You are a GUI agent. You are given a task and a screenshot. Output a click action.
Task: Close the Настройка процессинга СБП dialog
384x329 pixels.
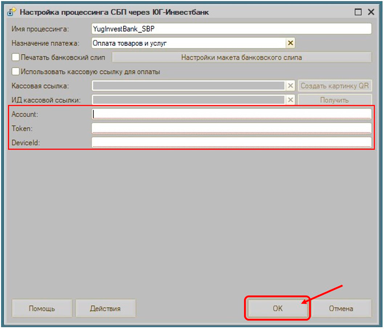coord(371,12)
